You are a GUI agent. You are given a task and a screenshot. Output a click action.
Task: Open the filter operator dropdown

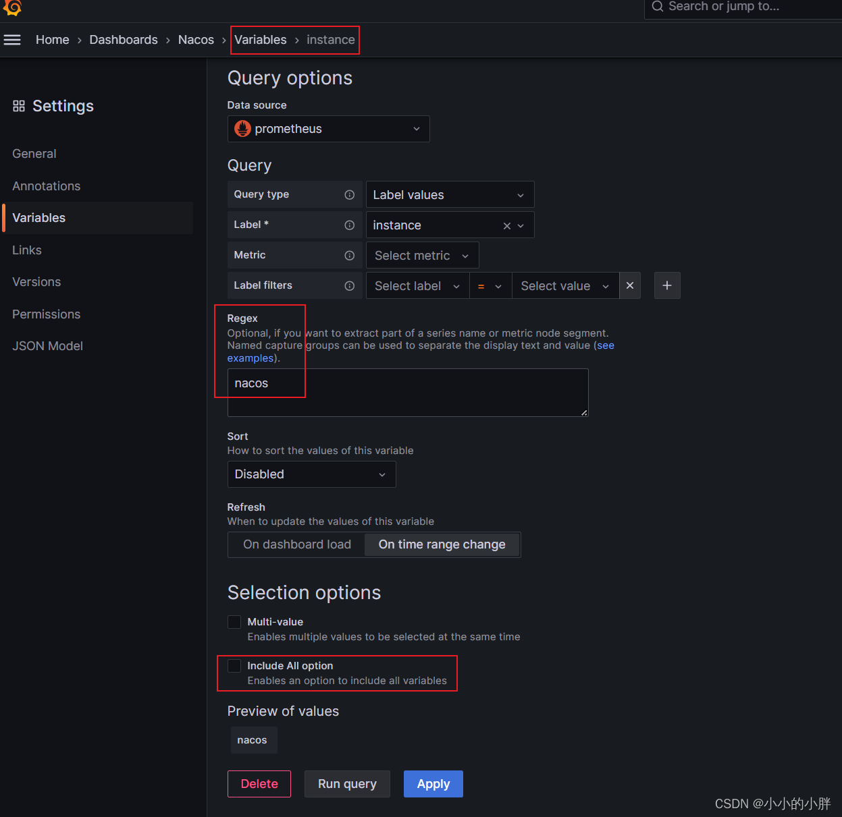[491, 286]
